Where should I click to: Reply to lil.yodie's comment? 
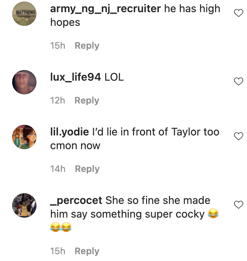coord(87,169)
